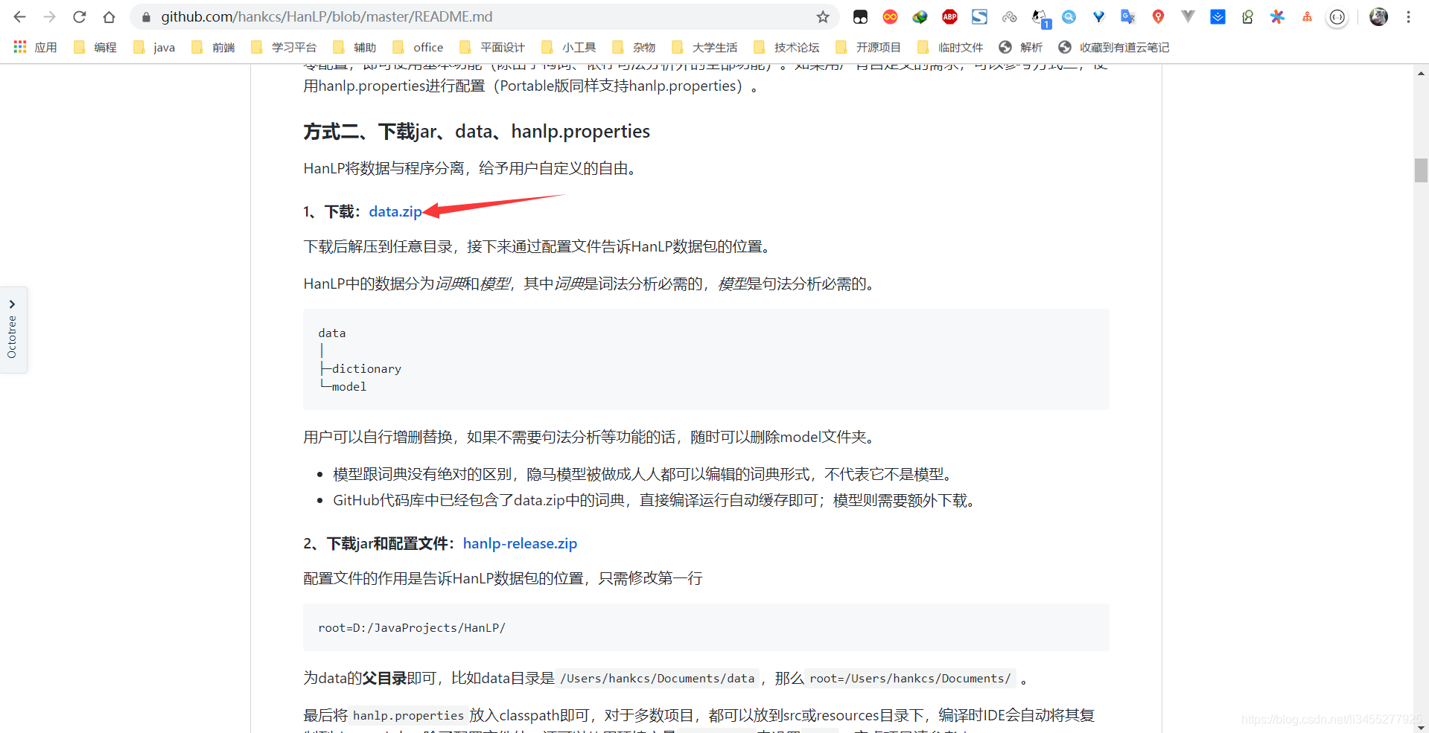Click the bullet starting with GitHub代码库中
1429x733 pixels.
[655, 500]
